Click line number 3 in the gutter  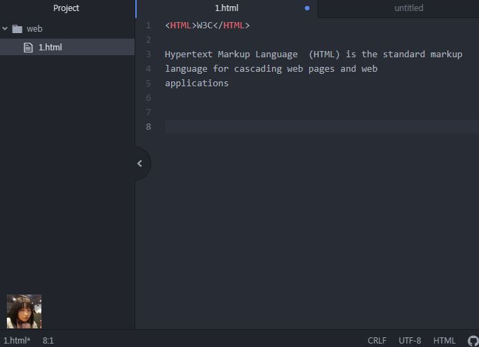(148, 54)
